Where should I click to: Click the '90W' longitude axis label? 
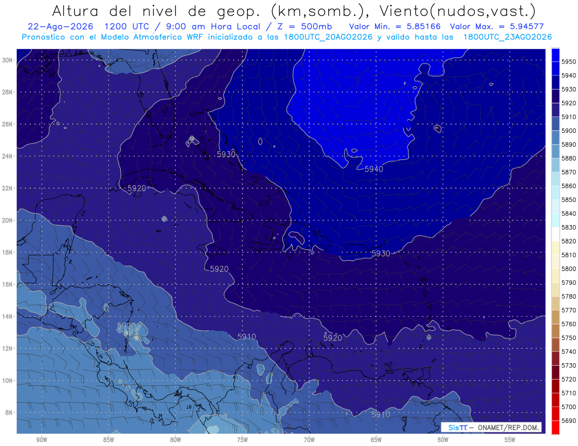(41, 440)
